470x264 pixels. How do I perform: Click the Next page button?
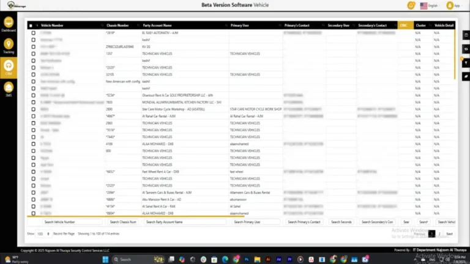click(449, 234)
